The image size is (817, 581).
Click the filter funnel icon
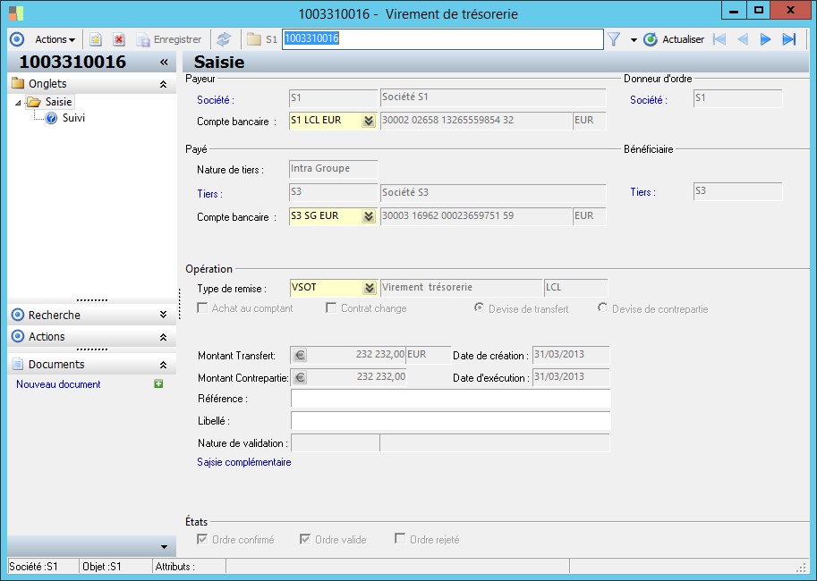pos(614,39)
